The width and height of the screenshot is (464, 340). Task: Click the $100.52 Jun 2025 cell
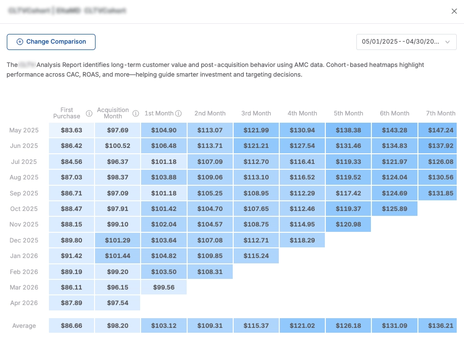pos(118,146)
